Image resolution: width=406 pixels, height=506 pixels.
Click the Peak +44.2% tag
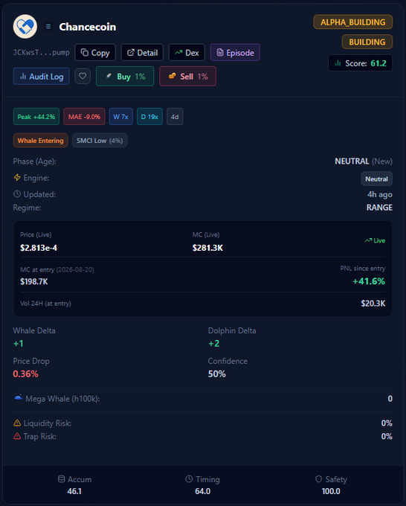click(36, 117)
